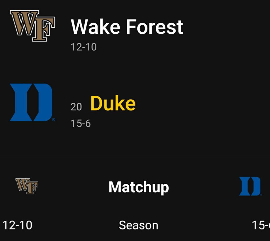Click the divider line above Matchup
Image resolution: width=270 pixels, height=241 pixels.
pos(135,156)
